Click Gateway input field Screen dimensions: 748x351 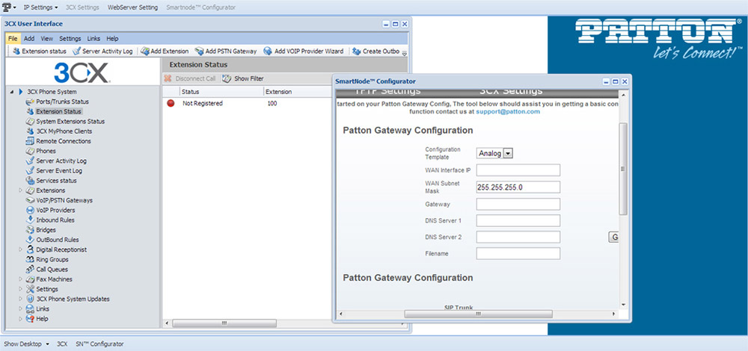tap(518, 204)
